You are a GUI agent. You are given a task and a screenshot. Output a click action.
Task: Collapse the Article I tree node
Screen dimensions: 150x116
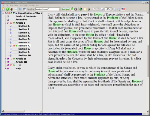coord(6,23)
